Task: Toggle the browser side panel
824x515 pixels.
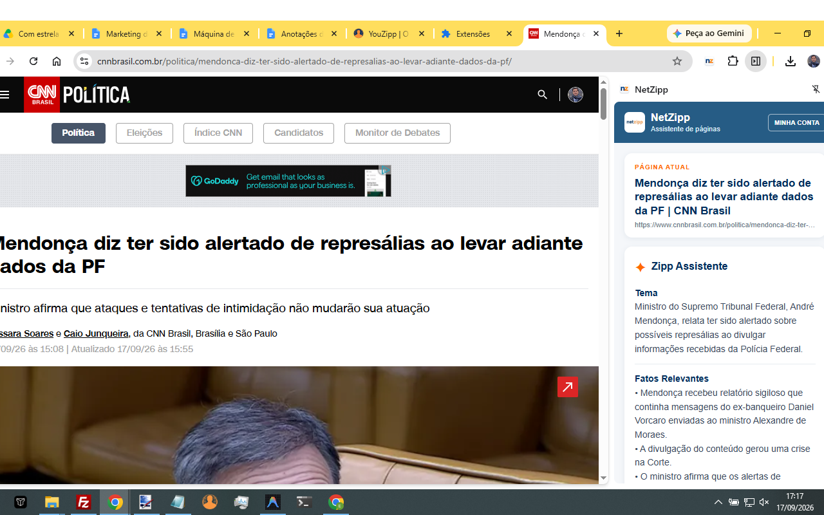Action: [x=756, y=61]
